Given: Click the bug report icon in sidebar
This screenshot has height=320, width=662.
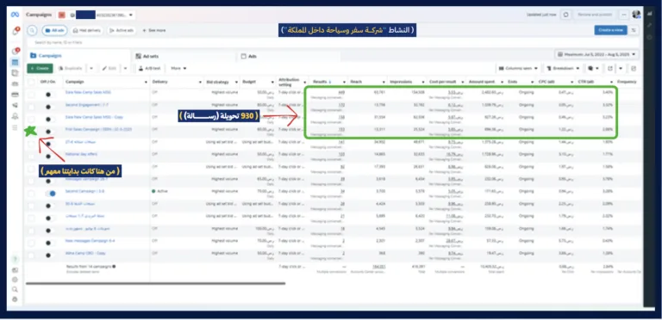Looking at the screenshot, I should 16,299.
